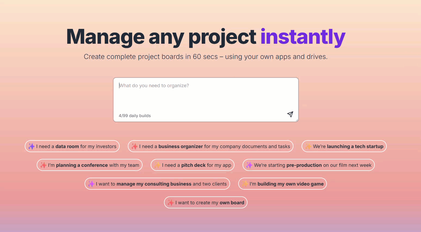This screenshot has width=421, height=232.
Task: Pick "We're launching a tech startup"
Action: coord(348,146)
